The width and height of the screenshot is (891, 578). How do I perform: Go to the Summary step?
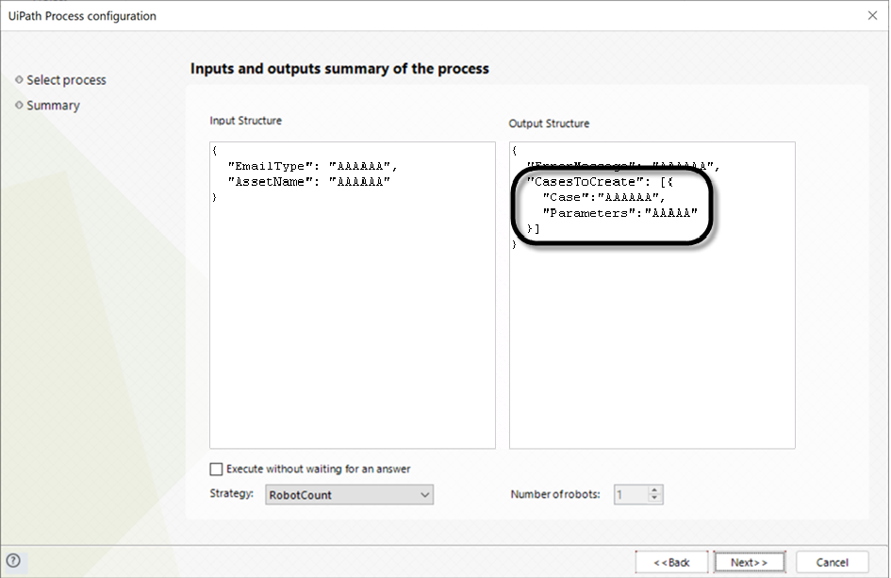point(53,106)
